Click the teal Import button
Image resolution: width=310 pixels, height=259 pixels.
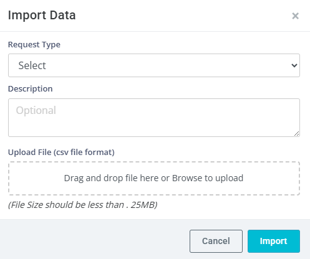coord(274,241)
